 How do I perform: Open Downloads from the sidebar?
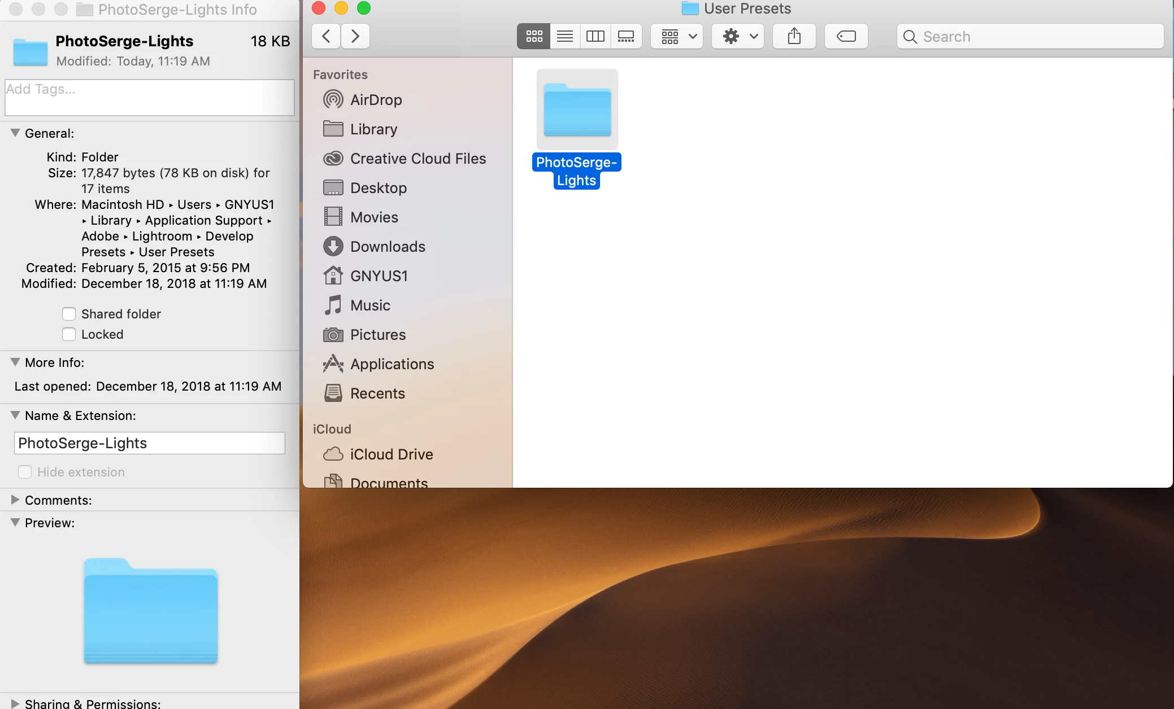click(x=387, y=247)
